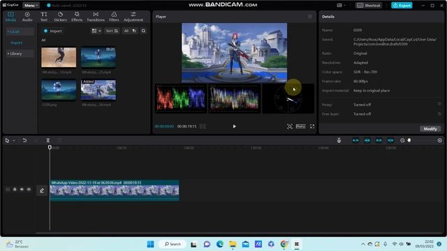The width and height of the screenshot is (447, 251).
Task: Toggle the fourth teal preview-axis button
Action: coord(390,140)
